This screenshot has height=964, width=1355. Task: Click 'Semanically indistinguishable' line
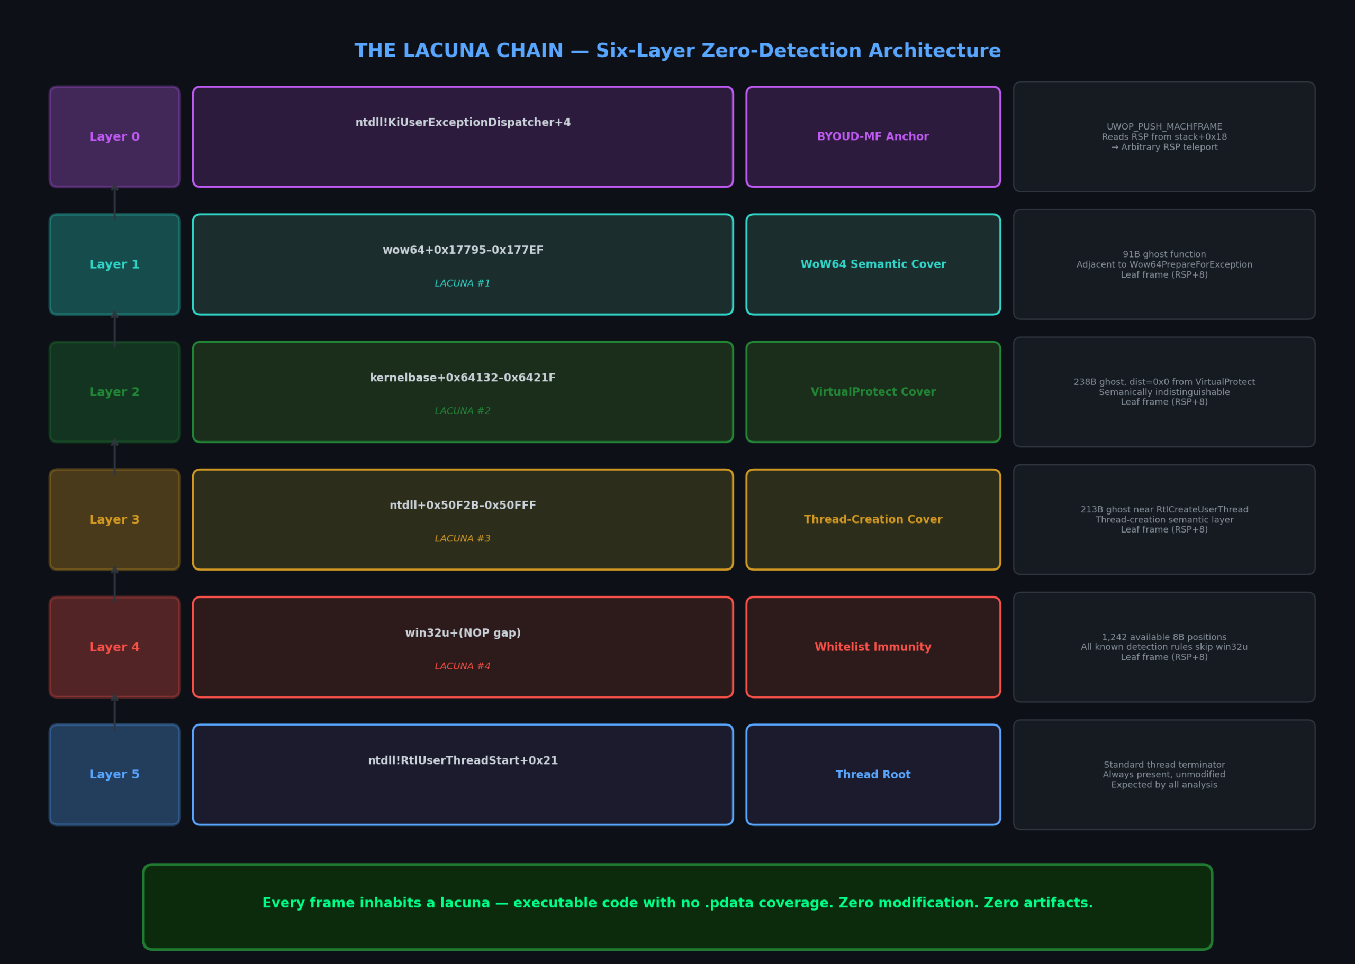coord(1164,392)
